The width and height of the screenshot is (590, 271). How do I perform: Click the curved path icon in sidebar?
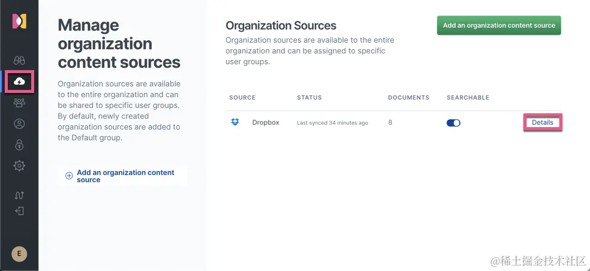(x=19, y=195)
